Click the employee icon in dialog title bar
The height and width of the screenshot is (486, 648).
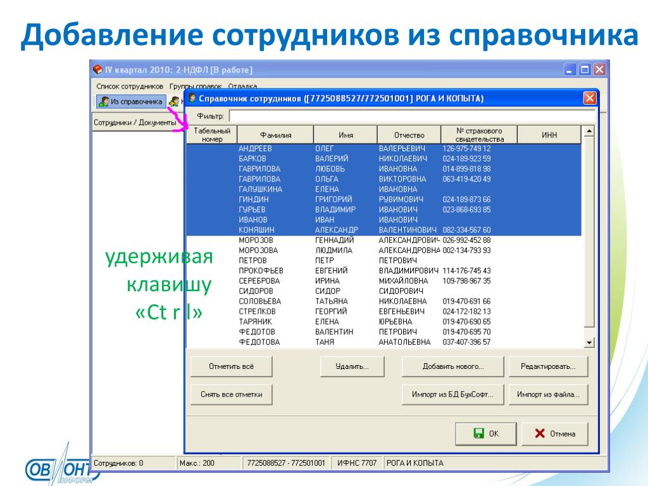192,98
